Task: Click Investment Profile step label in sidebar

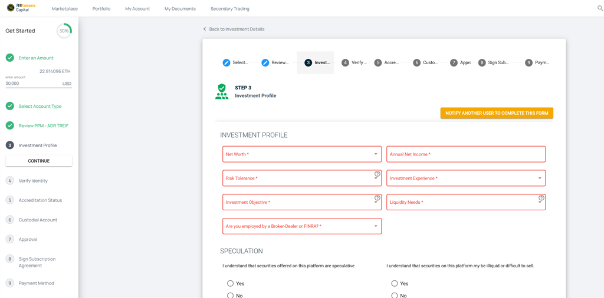Action: pyautogui.click(x=38, y=145)
